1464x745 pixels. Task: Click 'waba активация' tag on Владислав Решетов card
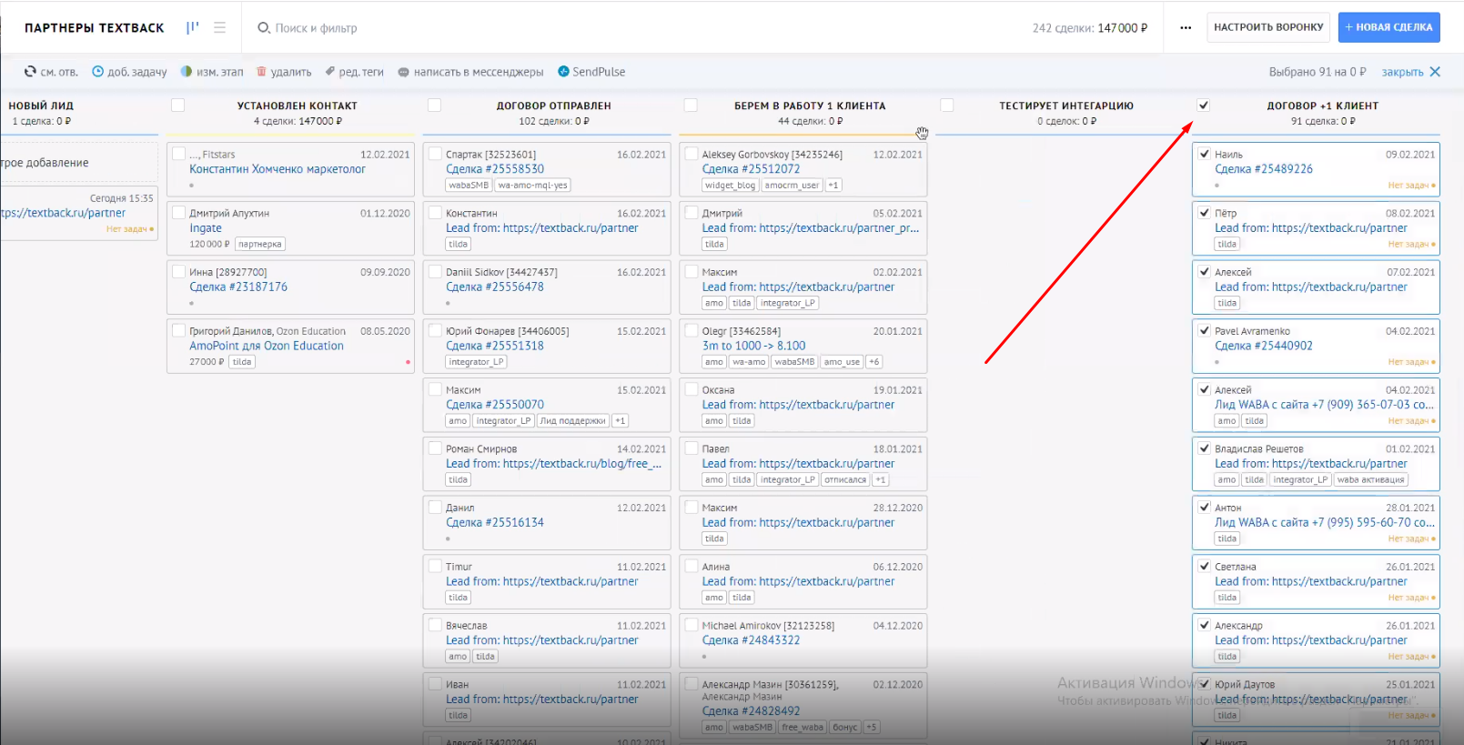click(1371, 479)
